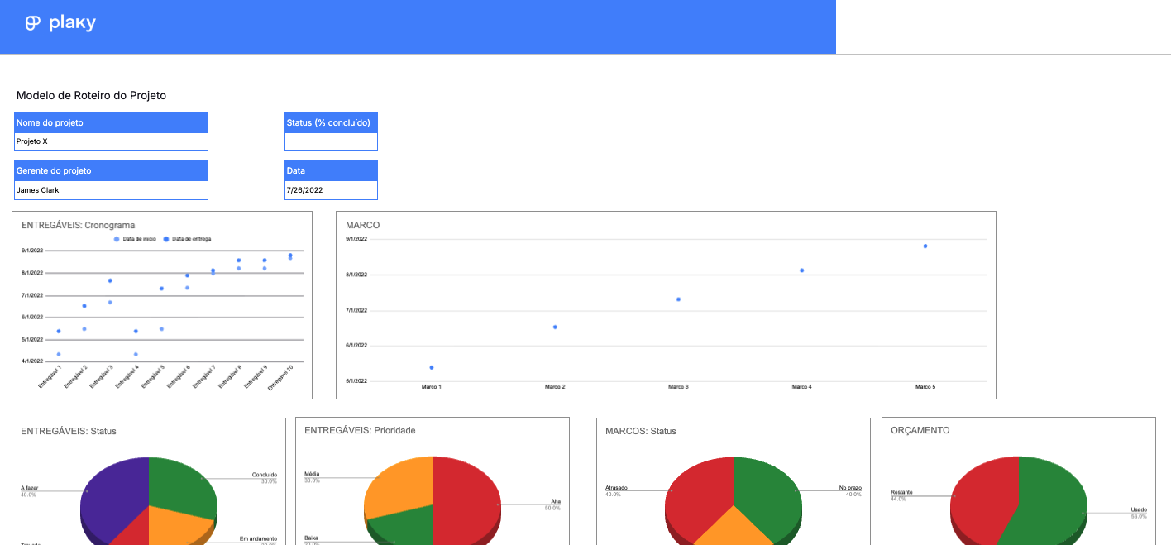Click the 'Data de início' legend marker

tap(117, 239)
